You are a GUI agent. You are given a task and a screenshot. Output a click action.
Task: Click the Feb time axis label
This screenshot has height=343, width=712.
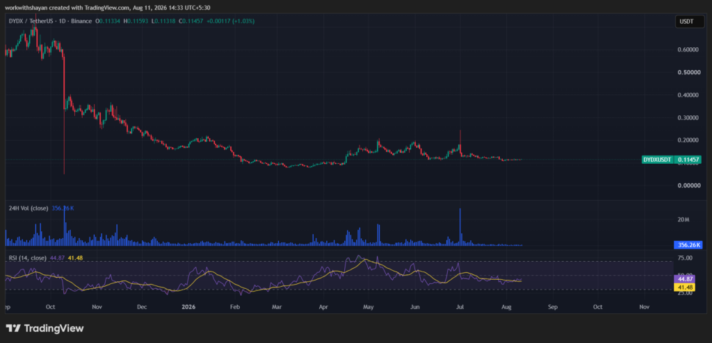click(x=235, y=307)
